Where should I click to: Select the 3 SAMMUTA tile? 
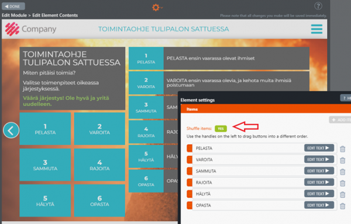pos(45,164)
